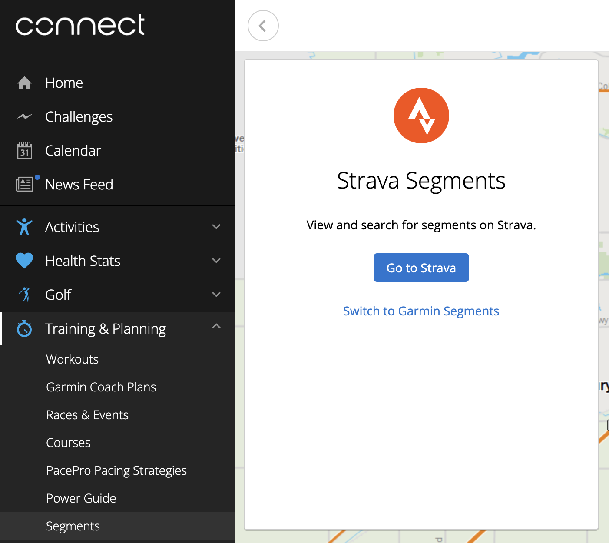Click the Golf golfer icon
609x543 pixels.
(x=25, y=295)
